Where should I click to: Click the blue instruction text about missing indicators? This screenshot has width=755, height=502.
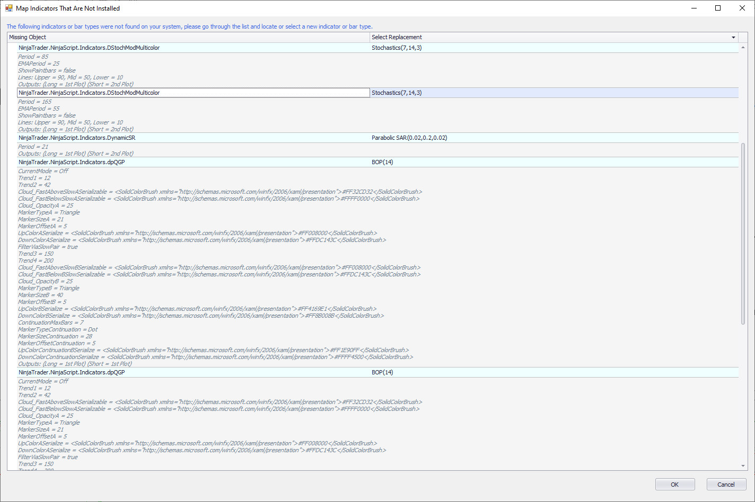tap(190, 26)
